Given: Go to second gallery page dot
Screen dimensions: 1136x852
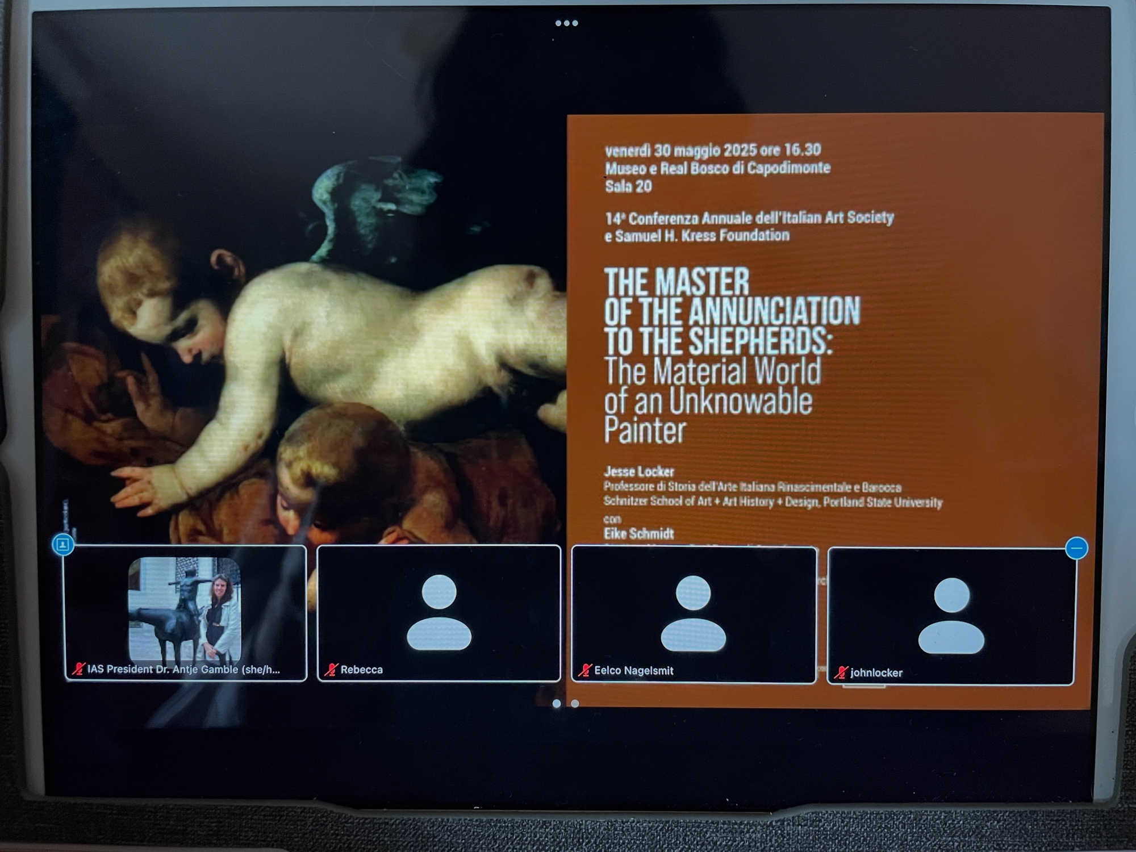Looking at the screenshot, I should click(x=575, y=704).
